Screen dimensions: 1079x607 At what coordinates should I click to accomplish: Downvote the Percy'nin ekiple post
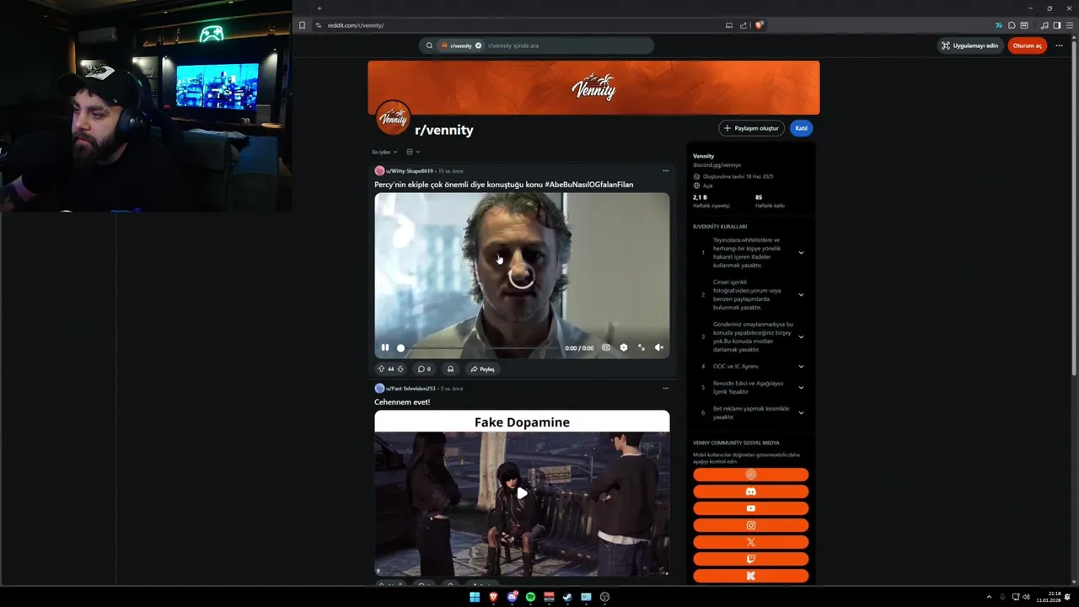click(400, 368)
